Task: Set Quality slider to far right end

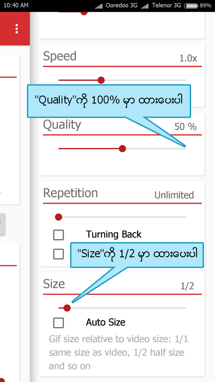Action: (x=186, y=148)
